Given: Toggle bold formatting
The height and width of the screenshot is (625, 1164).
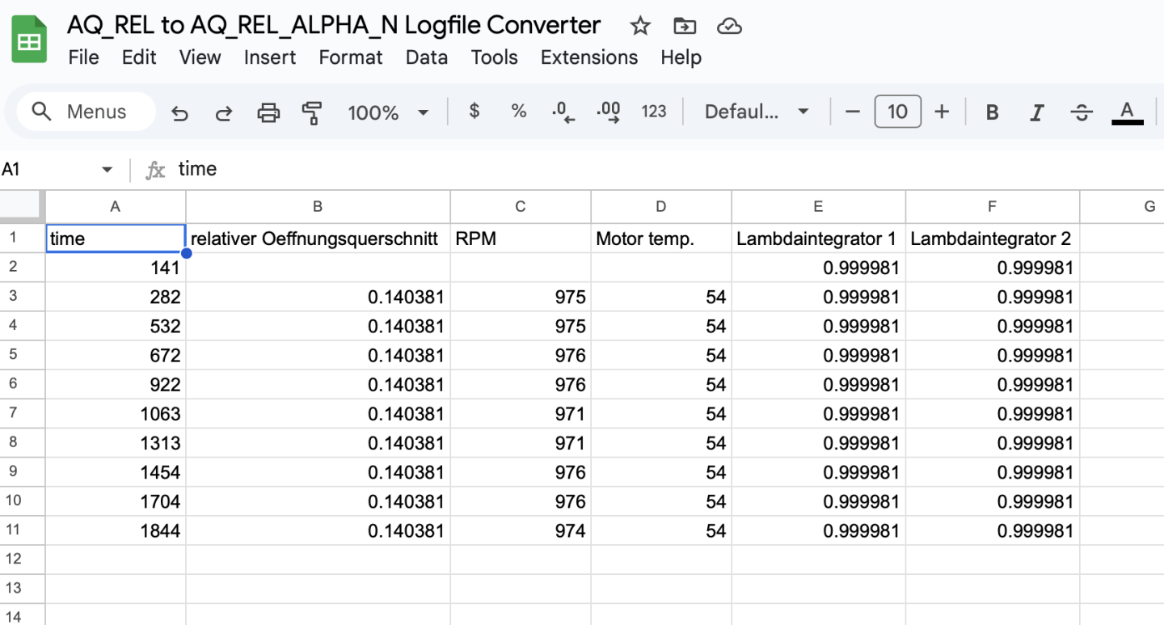Looking at the screenshot, I should point(992,112).
